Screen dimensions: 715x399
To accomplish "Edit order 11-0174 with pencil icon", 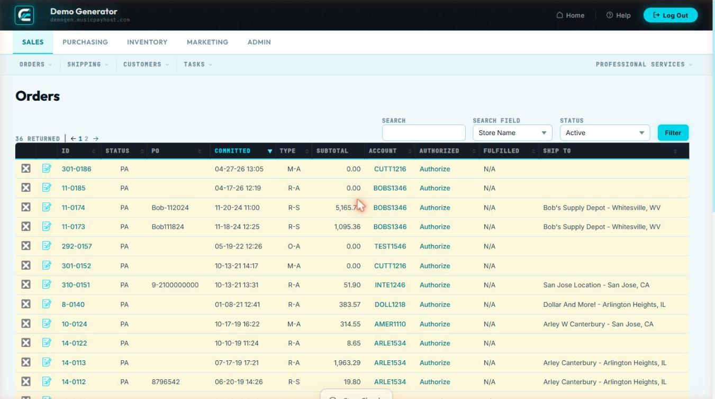I will 47,207.
